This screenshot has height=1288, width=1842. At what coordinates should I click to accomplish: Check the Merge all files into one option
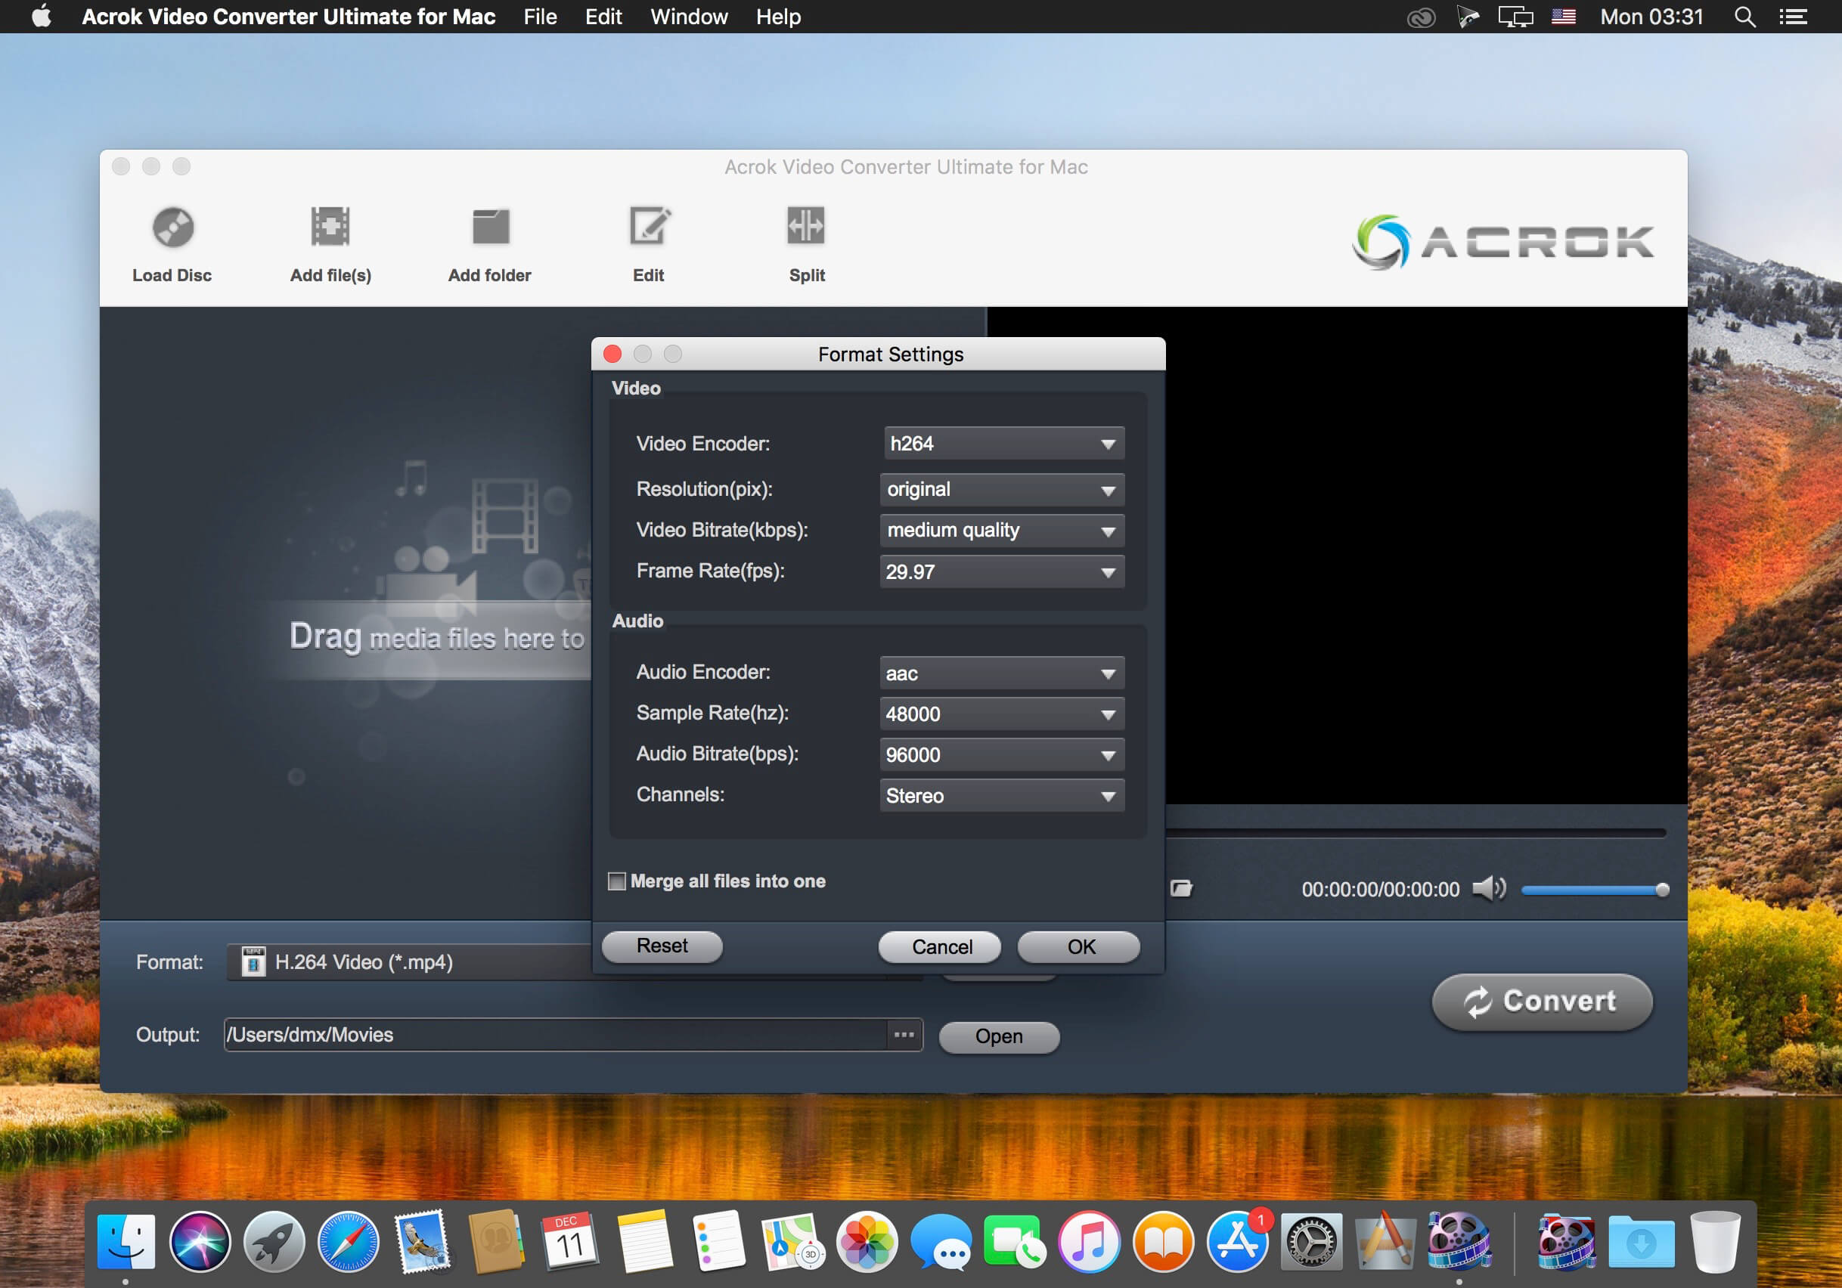tap(617, 881)
